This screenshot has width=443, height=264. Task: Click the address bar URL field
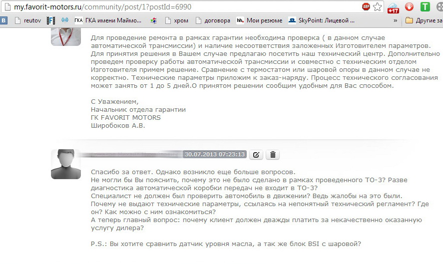coord(200,7)
